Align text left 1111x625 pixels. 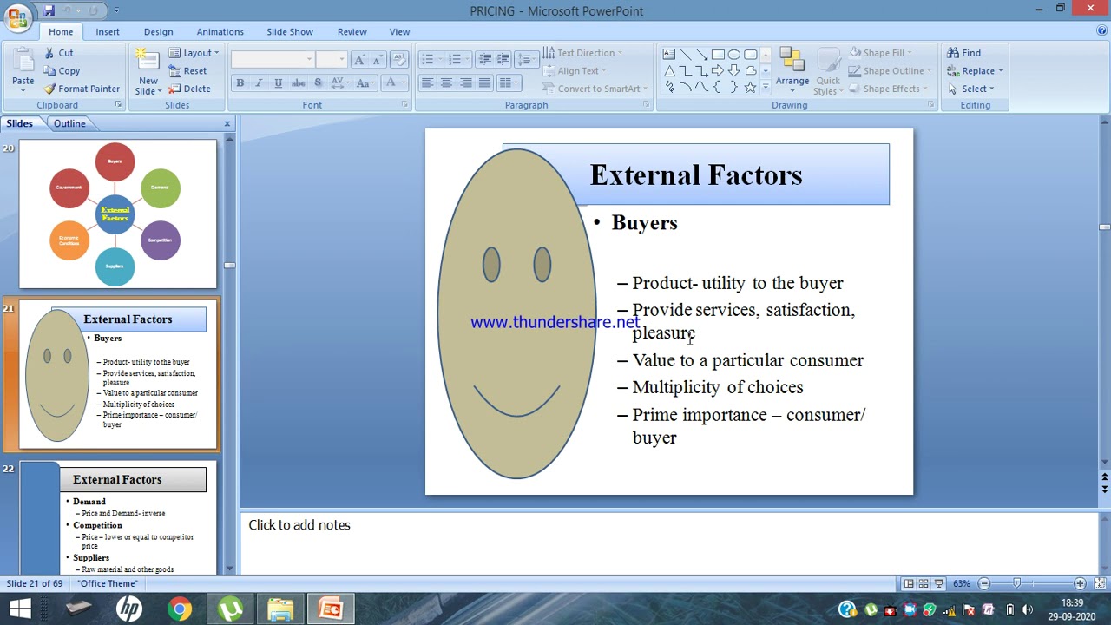tap(427, 82)
